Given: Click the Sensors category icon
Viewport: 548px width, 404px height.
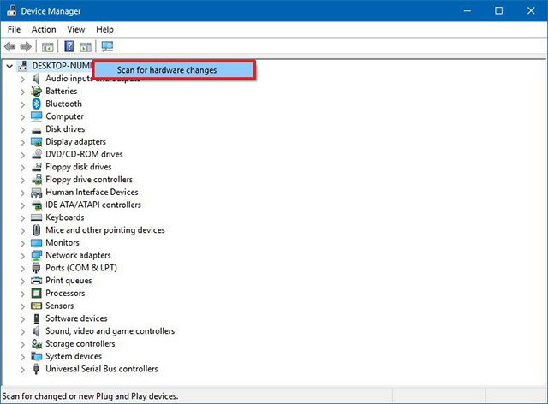Looking at the screenshot, I should pos(36,306).
